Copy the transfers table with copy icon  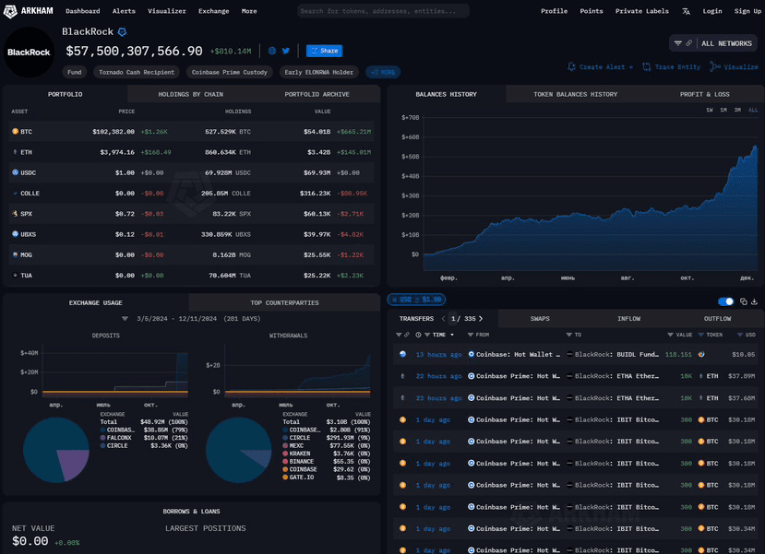[744, 301]
